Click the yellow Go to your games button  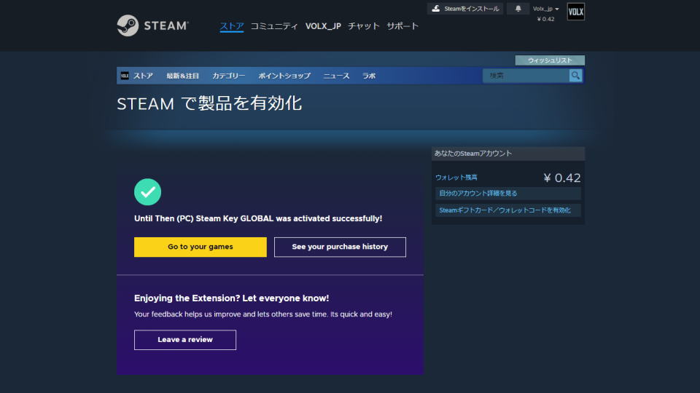(x=201, y=247)
